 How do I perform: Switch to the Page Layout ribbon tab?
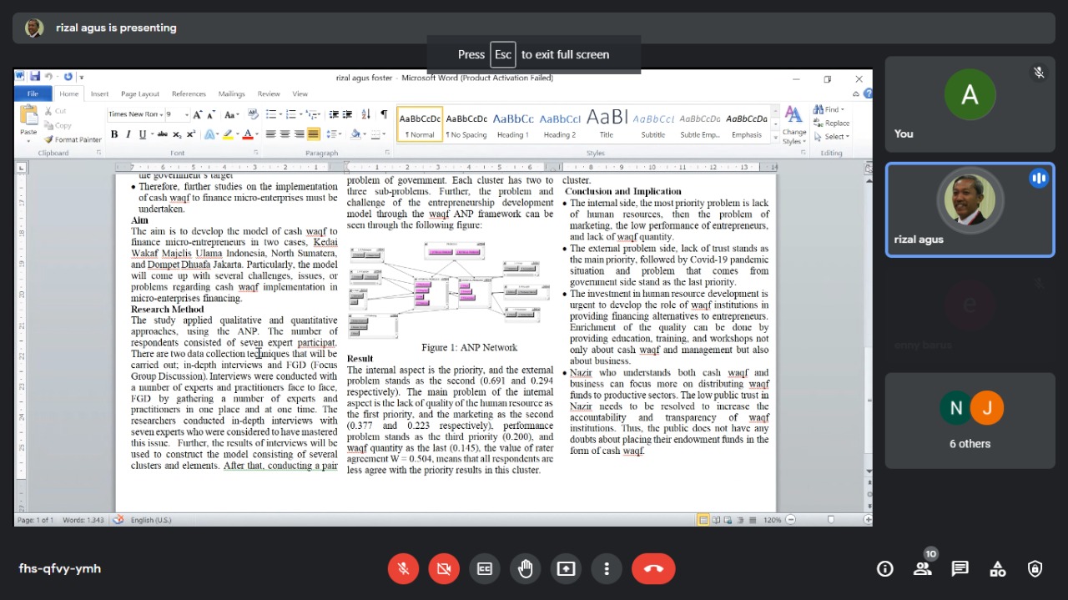tap(140, 93)
